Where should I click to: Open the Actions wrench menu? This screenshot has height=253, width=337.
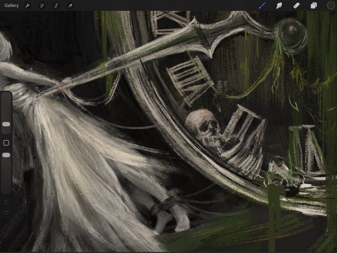tap(28, 5)
